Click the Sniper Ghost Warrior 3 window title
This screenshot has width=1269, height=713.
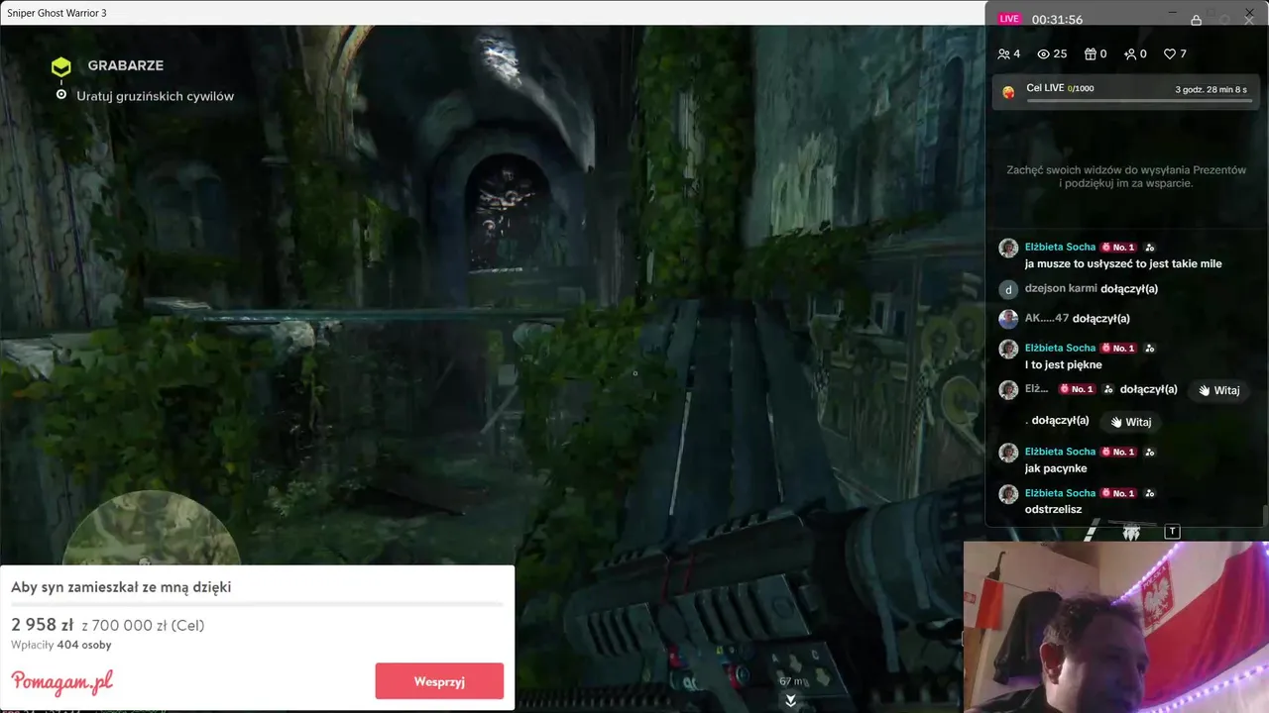tap(57, 13)
